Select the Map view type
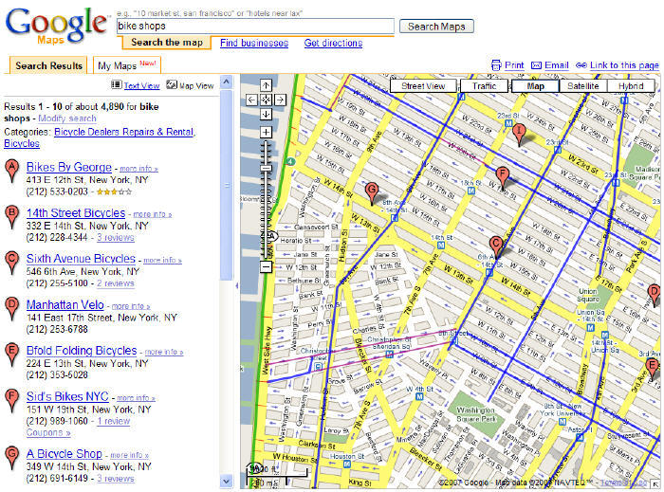 [535, 86]
